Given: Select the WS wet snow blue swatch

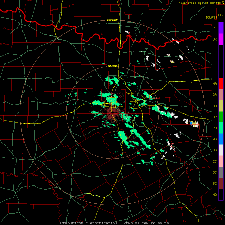Looking at the screenshot, I should (221, 139).
